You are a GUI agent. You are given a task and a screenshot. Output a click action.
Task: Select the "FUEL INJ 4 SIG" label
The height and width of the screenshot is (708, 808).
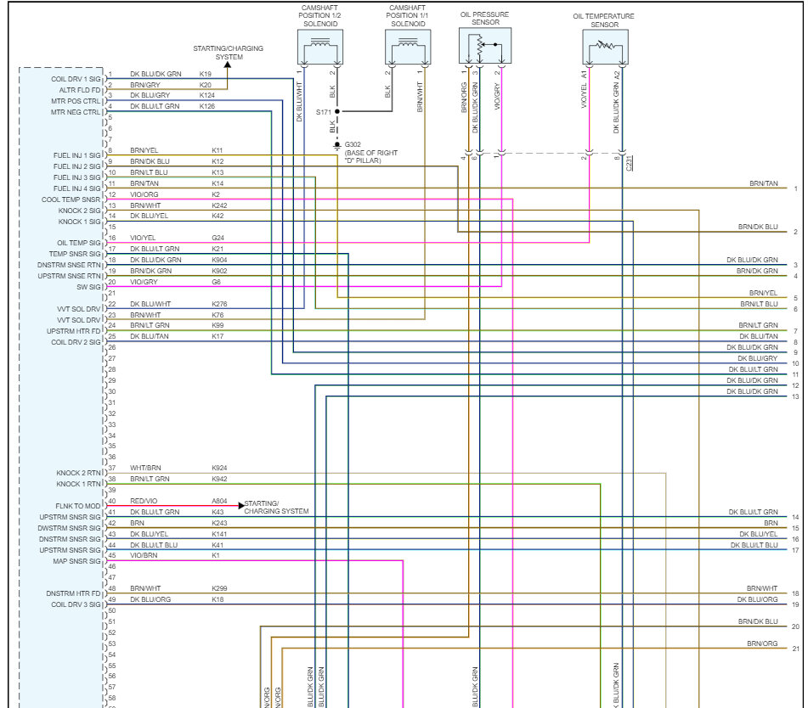[x=77, y=188]
